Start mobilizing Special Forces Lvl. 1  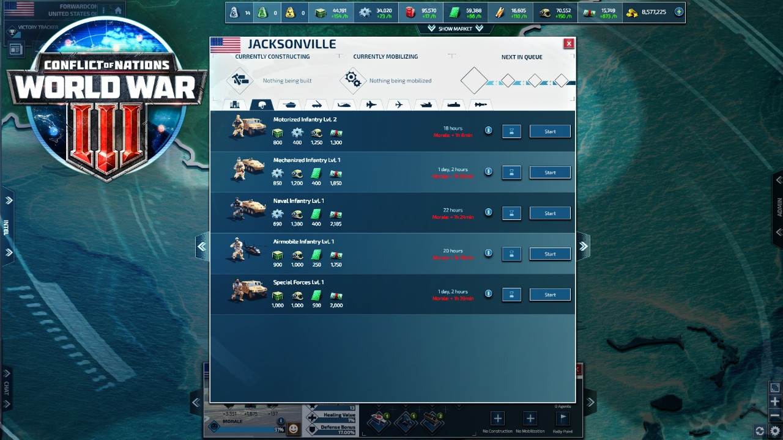pos(550,295)
